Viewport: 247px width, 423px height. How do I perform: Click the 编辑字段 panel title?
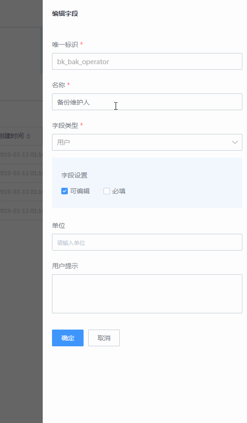tap(65, 14)
